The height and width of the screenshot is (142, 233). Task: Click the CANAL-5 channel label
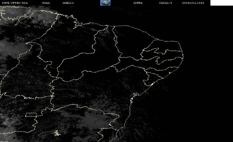166,3
